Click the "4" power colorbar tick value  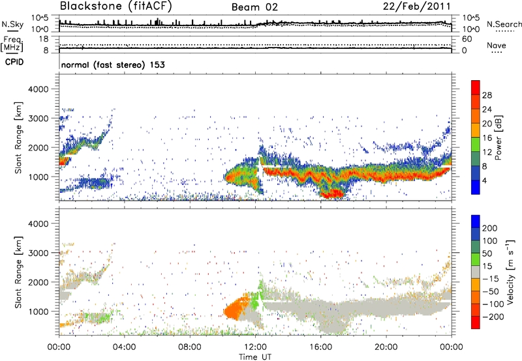click(x=485, y=180)
